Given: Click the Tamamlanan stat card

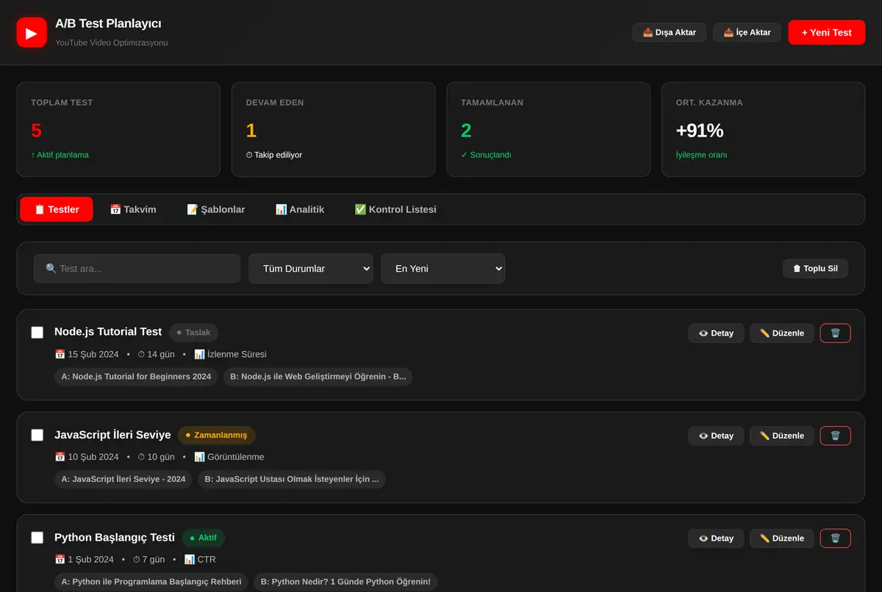Looking at the screenshot, I should point(548,129).
